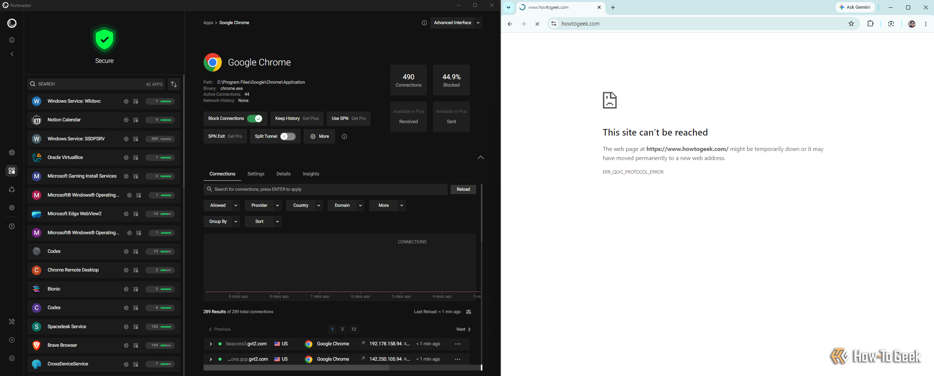Open the SPN nodes icon in the sidebar
This screenshot has height=376, width=934.
tap(12, 189)
